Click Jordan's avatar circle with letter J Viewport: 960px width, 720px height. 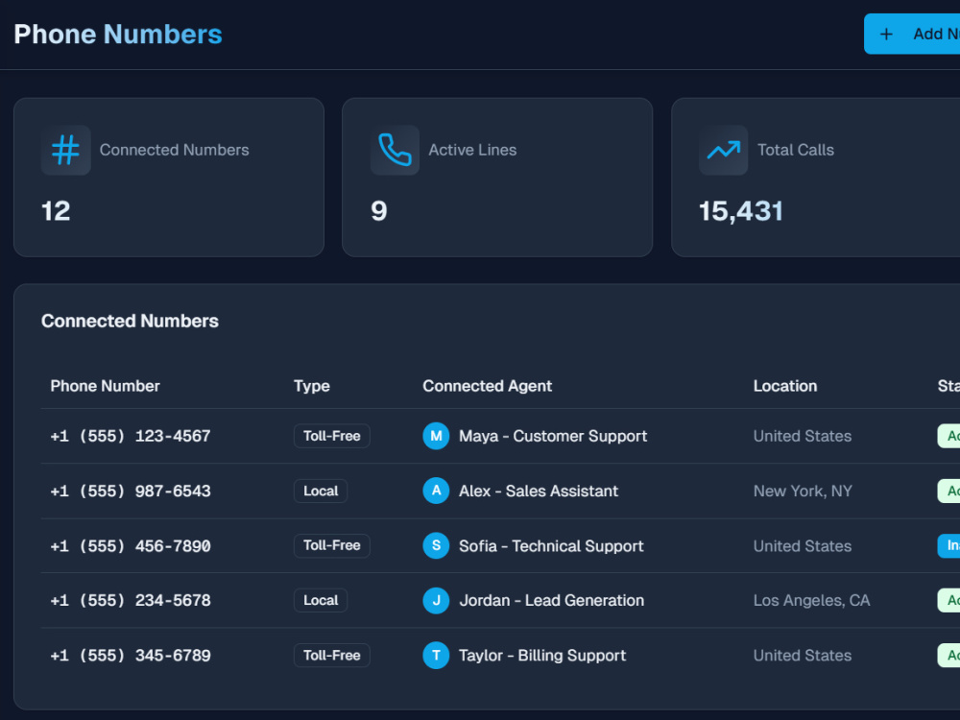pos(436,601)
